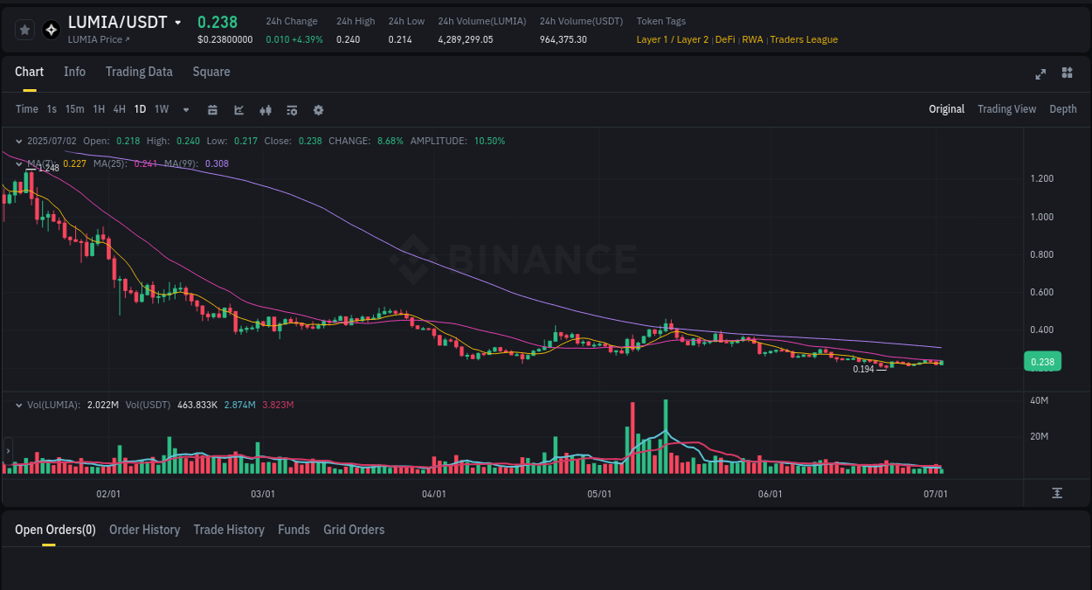Select the 1H timeframe interval
The height and width of the screenshot is (590, 1092).
98,110
